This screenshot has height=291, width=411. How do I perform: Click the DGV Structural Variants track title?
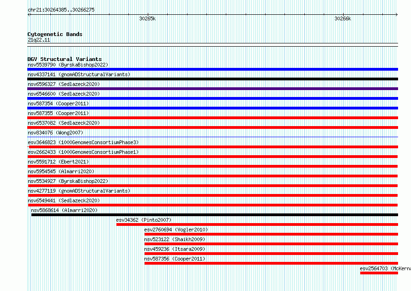click(x=65, y=59)
